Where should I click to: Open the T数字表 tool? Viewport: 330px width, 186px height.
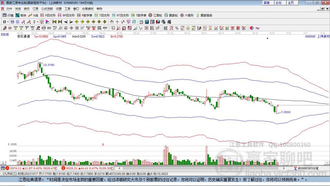139,15
